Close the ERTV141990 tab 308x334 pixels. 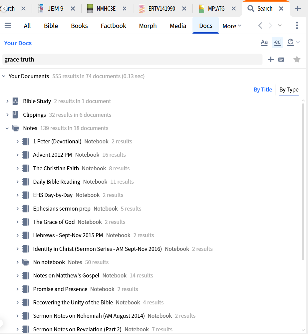point(184,9)
